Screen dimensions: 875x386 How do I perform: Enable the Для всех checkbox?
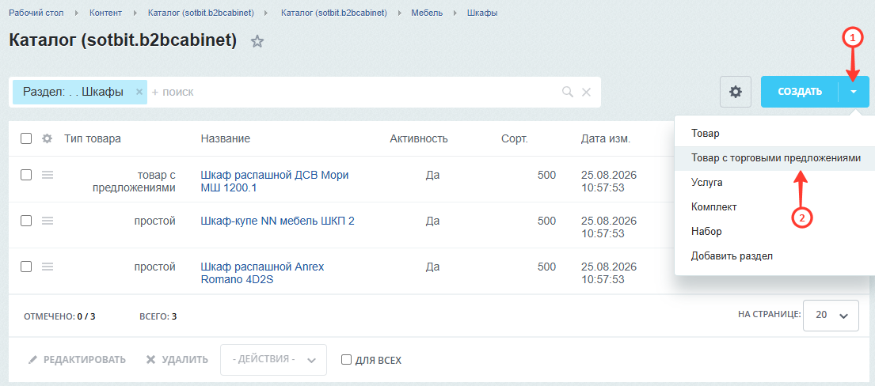click(x=346, y=360)
